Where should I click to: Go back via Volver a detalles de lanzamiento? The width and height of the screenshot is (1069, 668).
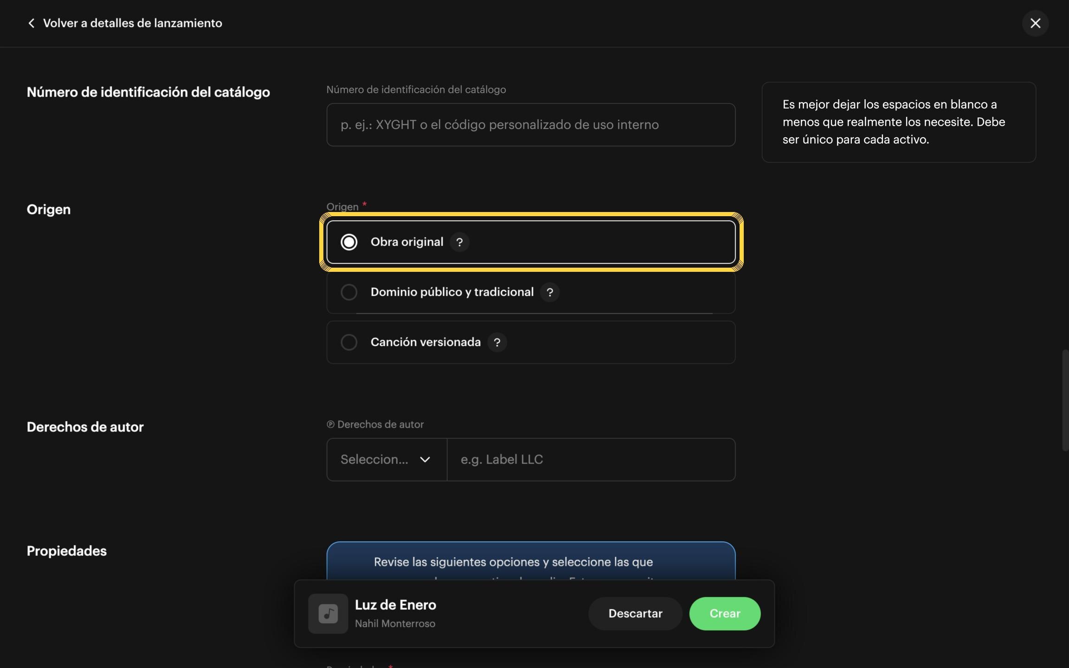pyautogui.click(x=133, y=23)
